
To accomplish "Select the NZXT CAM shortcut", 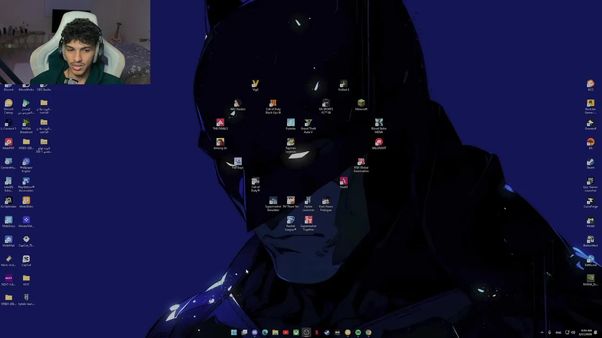I will (8, 280).
